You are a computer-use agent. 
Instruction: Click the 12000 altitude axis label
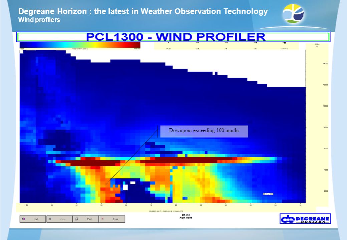[x=325, y=85]
